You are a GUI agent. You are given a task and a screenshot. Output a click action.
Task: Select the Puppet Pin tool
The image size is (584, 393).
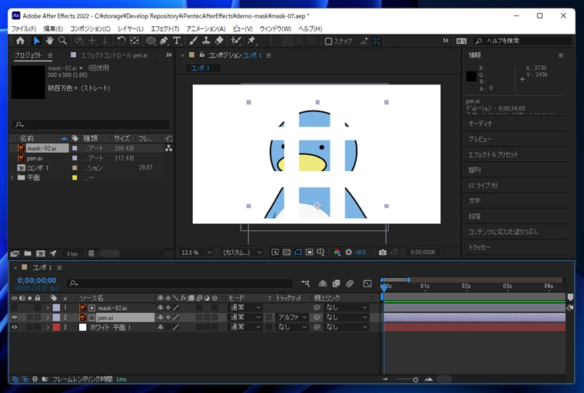click(x=251, y=41)
